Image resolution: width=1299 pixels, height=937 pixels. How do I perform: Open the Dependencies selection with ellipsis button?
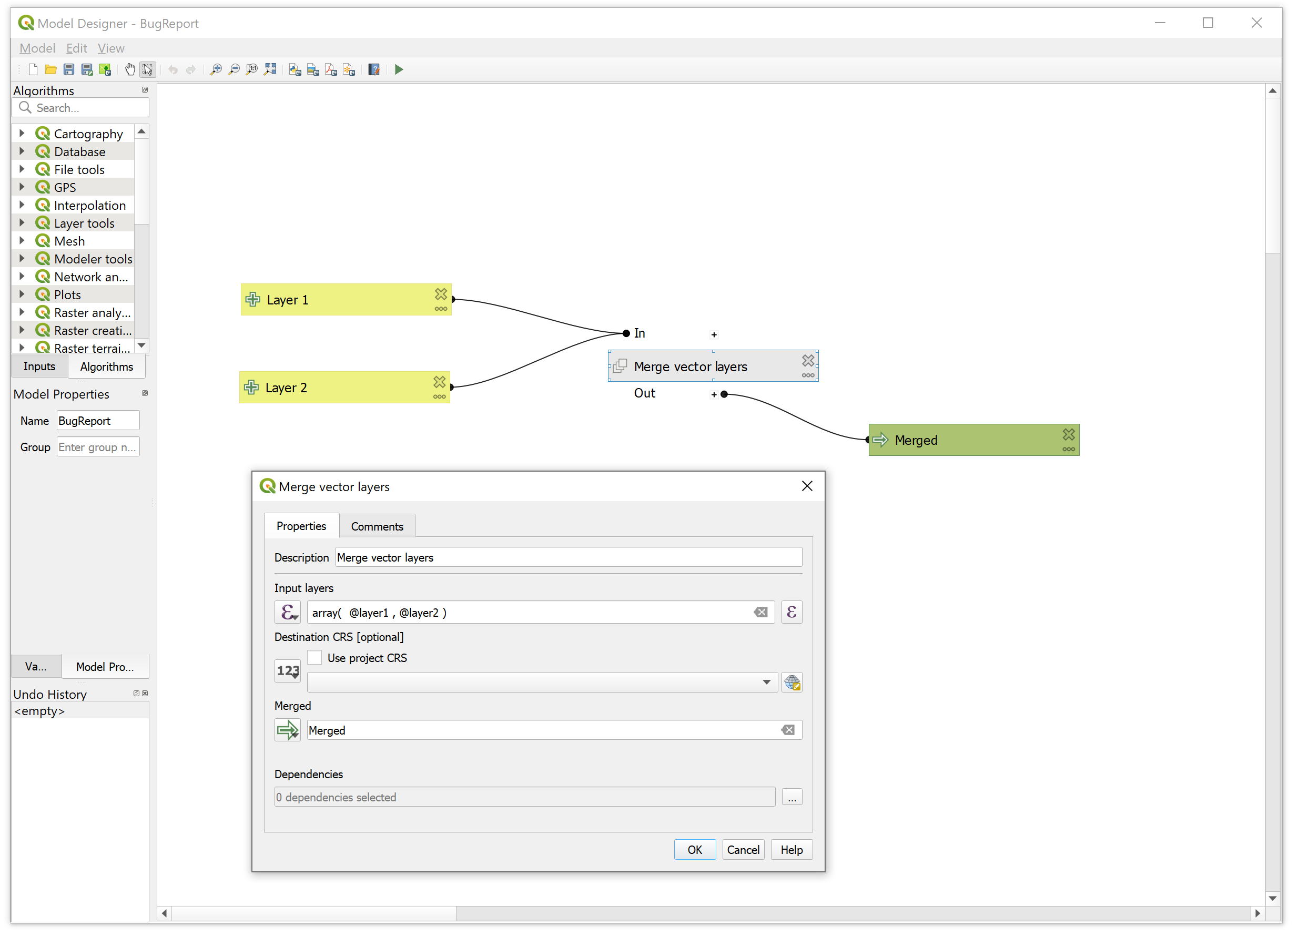click(x=791, y=797)
